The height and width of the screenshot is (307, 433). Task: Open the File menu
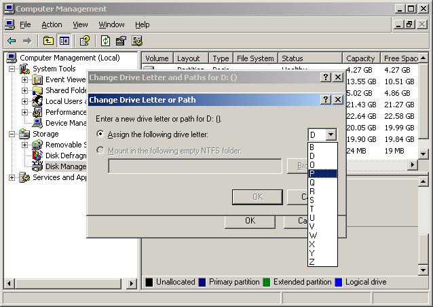(25, 25)
